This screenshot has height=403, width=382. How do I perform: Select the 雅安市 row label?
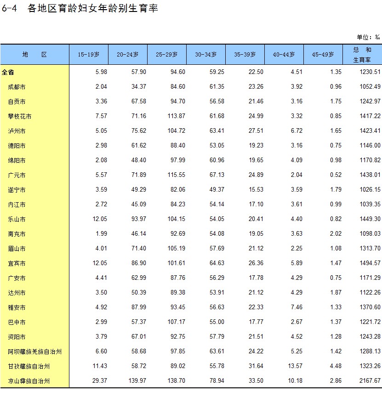point(17,307)
